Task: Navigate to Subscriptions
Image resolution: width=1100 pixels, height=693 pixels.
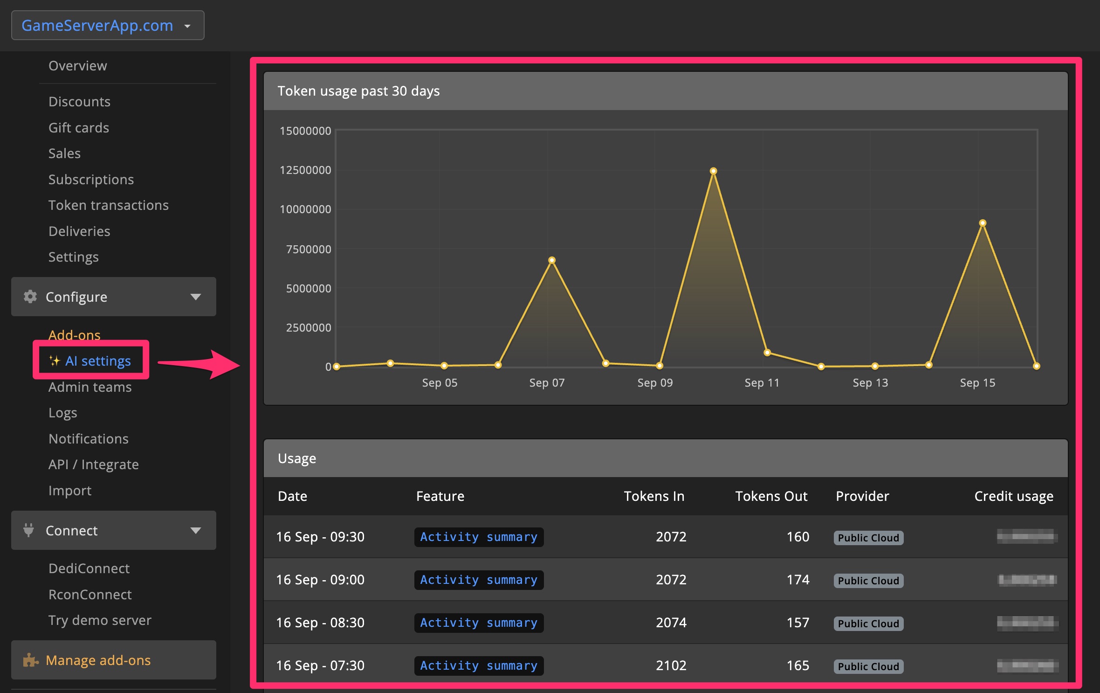Action: point(91,180)
